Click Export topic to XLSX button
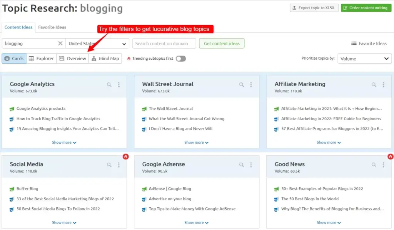 pyautogui.click(x=314, y=8)
